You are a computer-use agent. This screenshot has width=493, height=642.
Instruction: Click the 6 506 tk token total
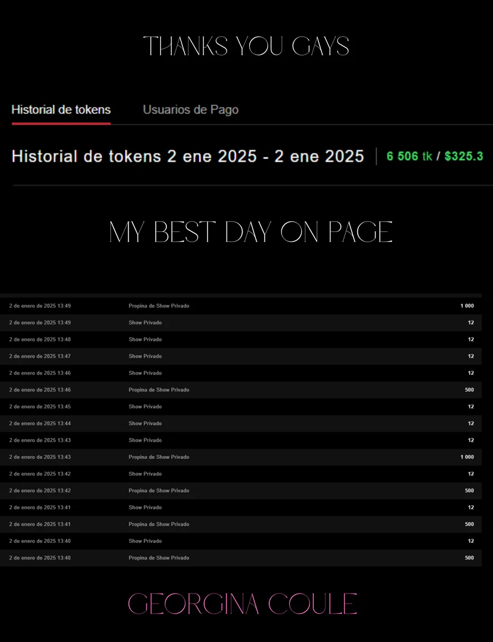point(409,156)
